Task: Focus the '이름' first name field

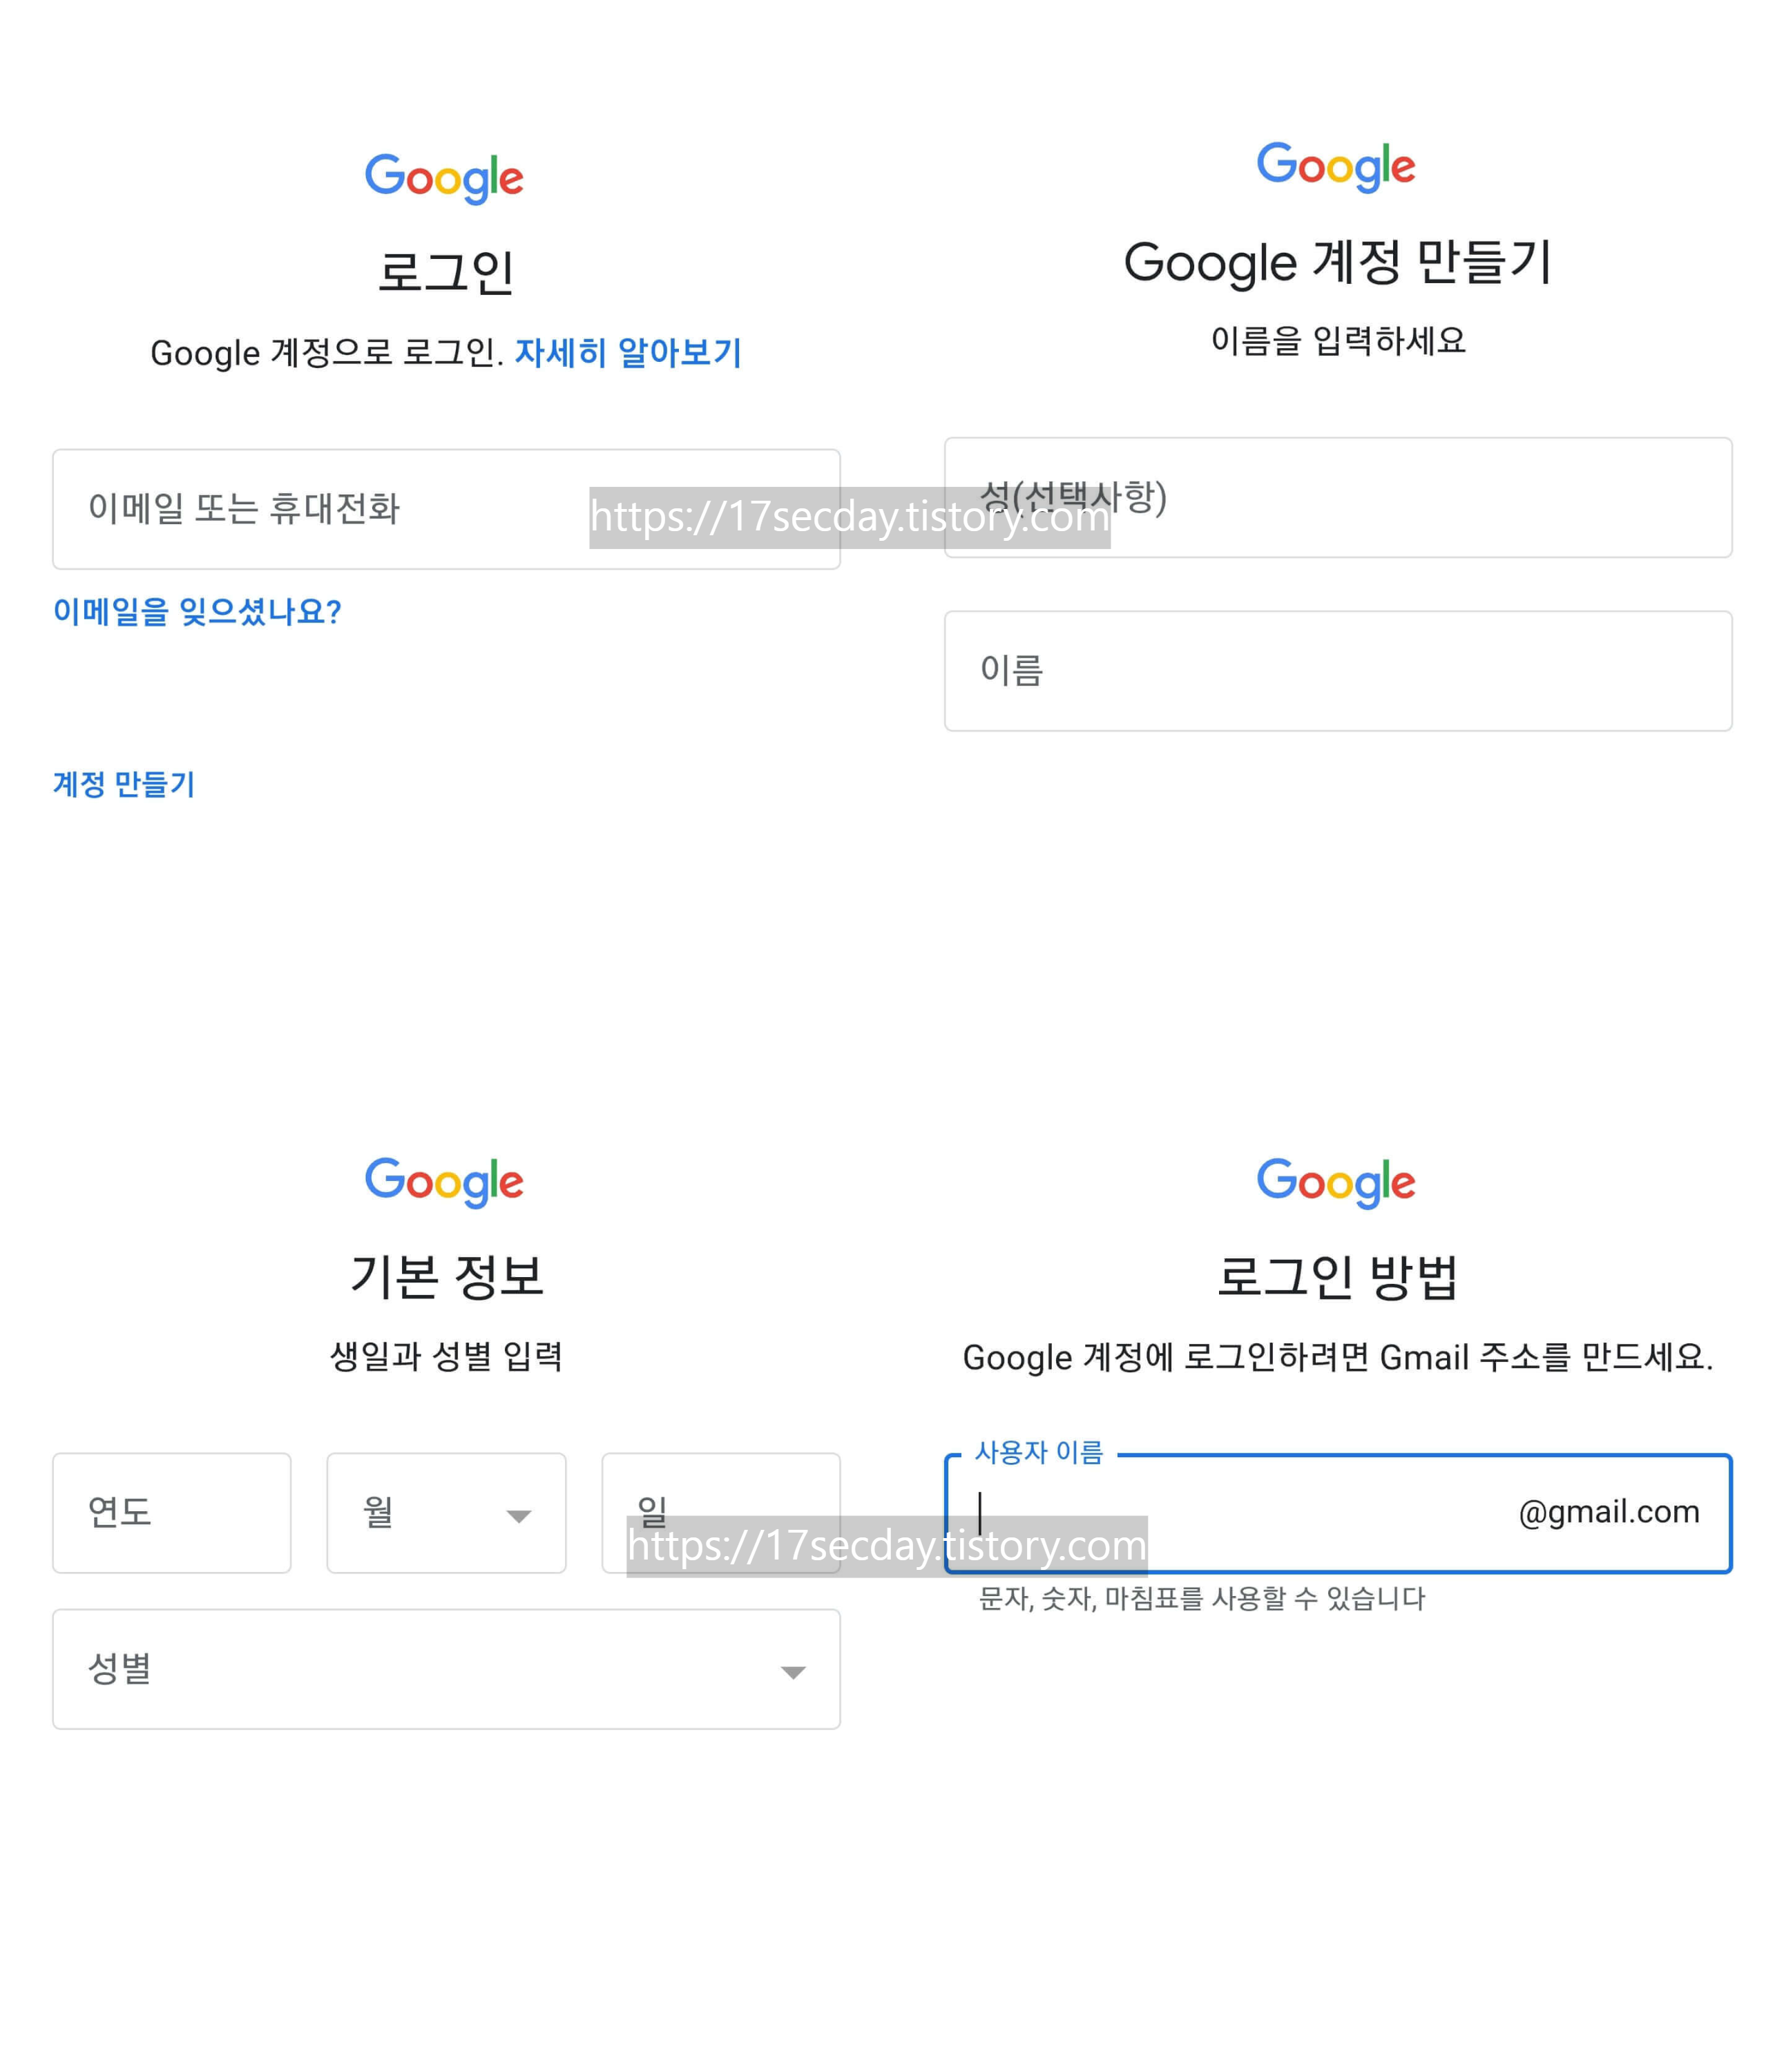Action: [x=1338, y=671]
